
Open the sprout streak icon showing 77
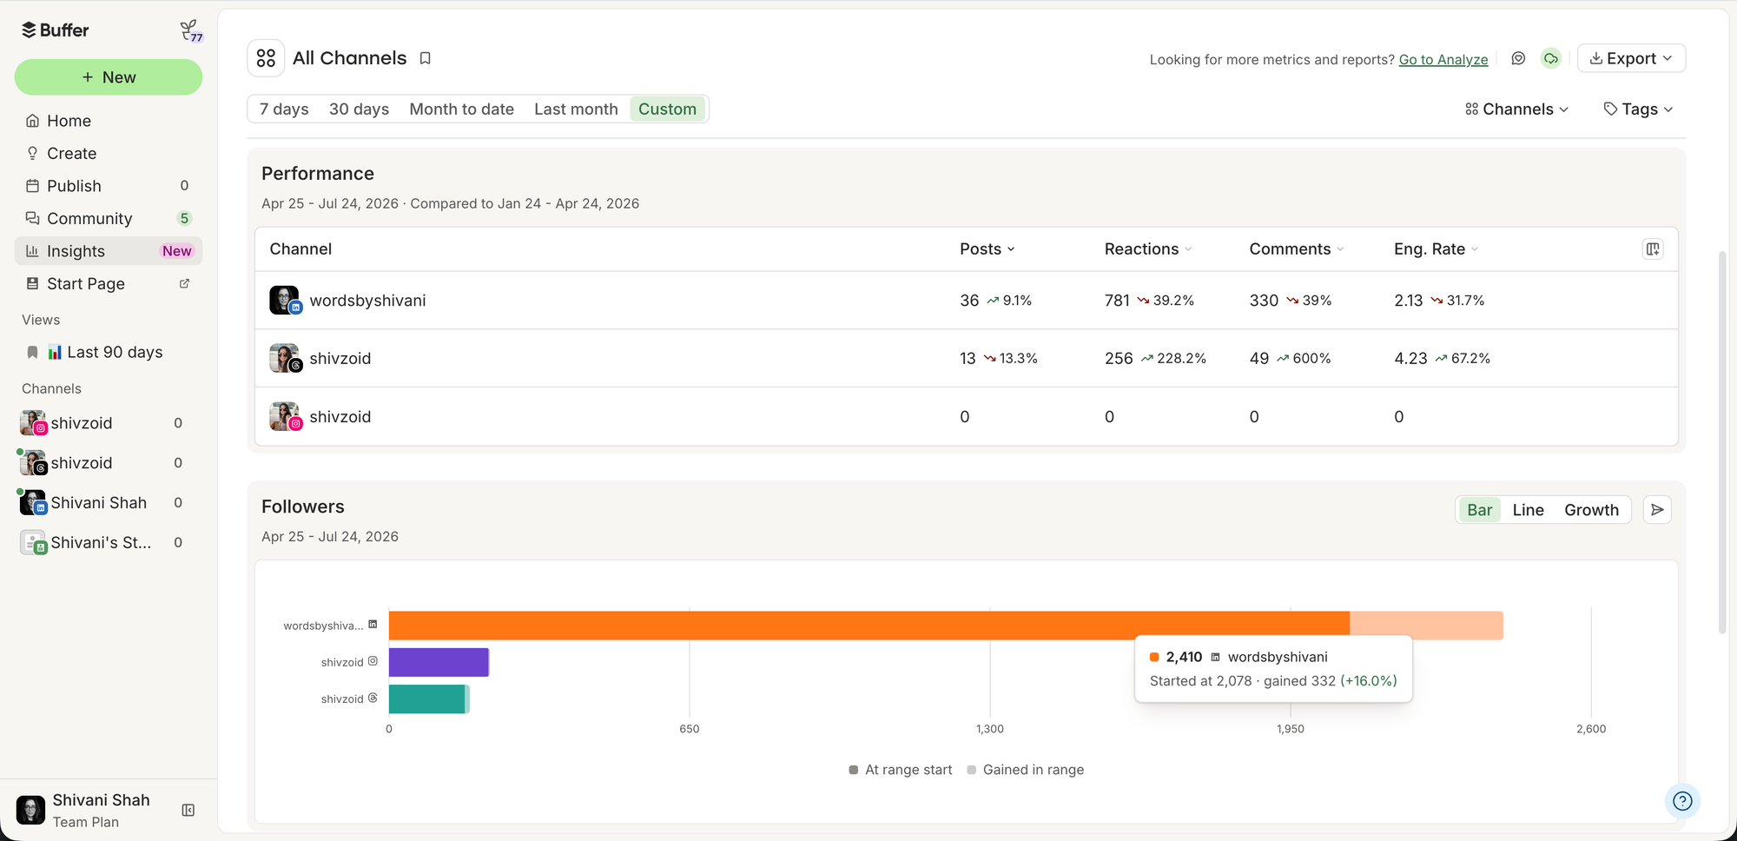190,31
